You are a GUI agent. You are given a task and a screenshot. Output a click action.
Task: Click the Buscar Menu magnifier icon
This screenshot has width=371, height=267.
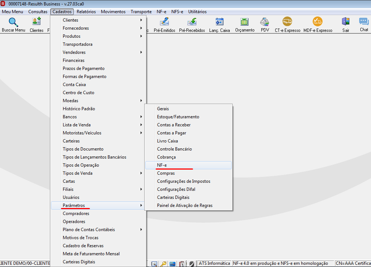pyautogui.click(x=13, y=22)
